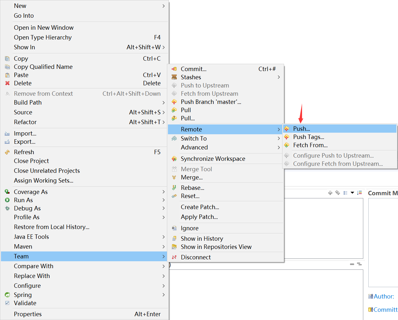This screenshot has height=320, width=398.
Task: Expand the Stashes submenu arrow
Action: coord(279,77)
